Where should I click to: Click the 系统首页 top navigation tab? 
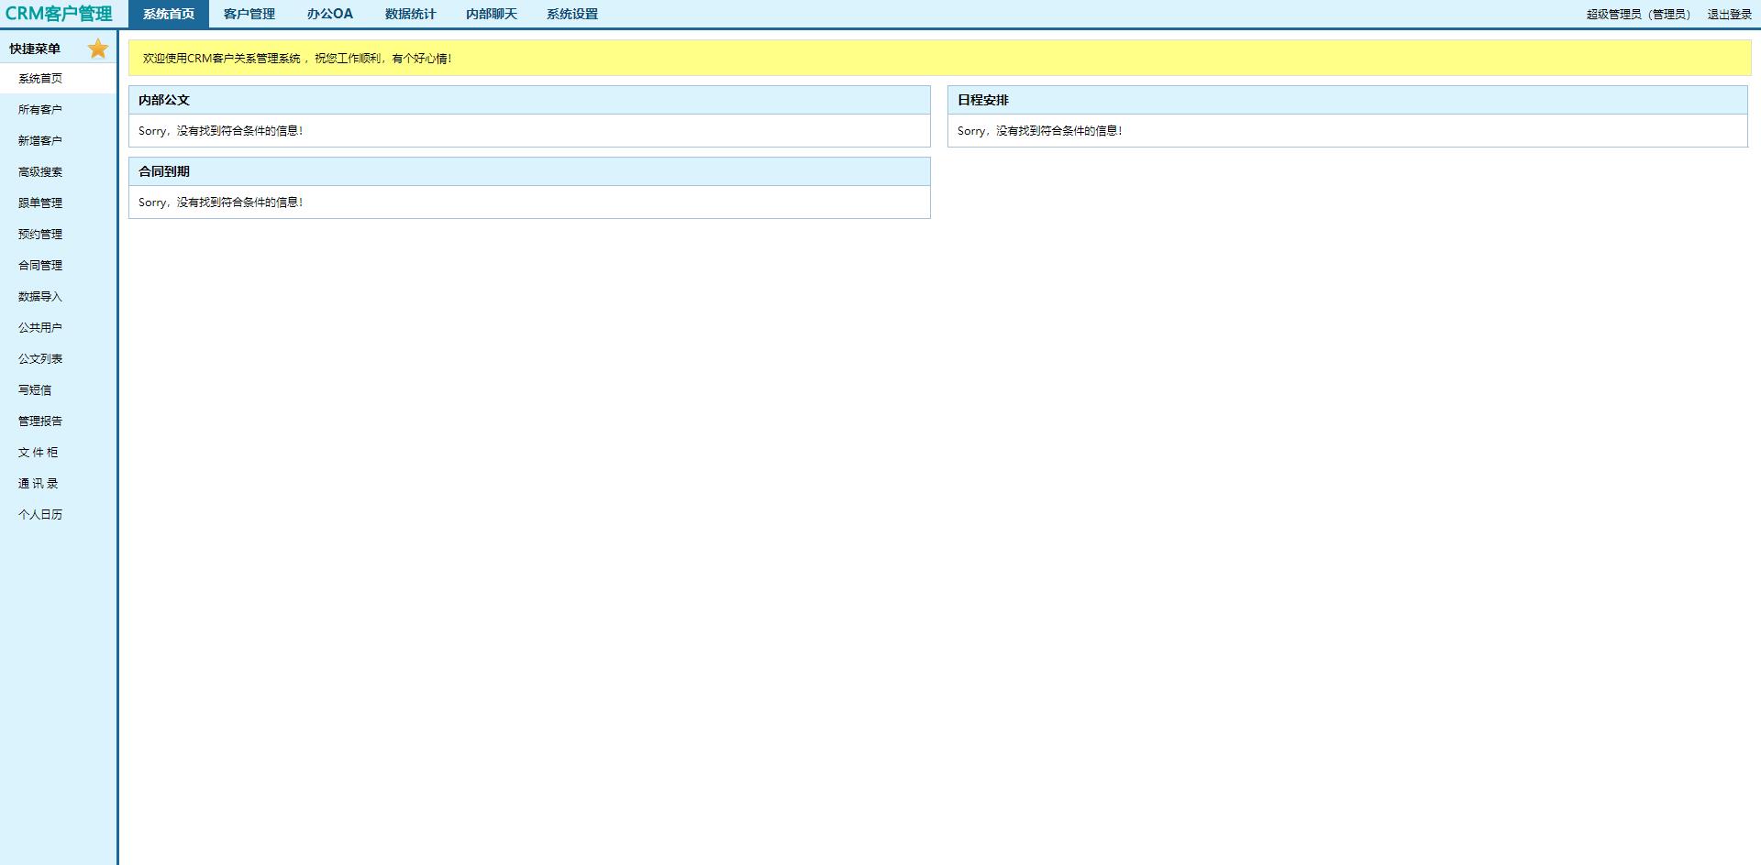(x=169, y=14)
